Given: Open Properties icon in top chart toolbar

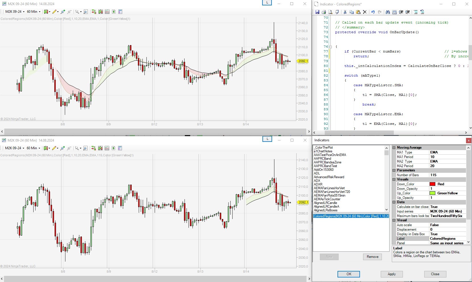Looking at the screenshot, I should 120,12.
